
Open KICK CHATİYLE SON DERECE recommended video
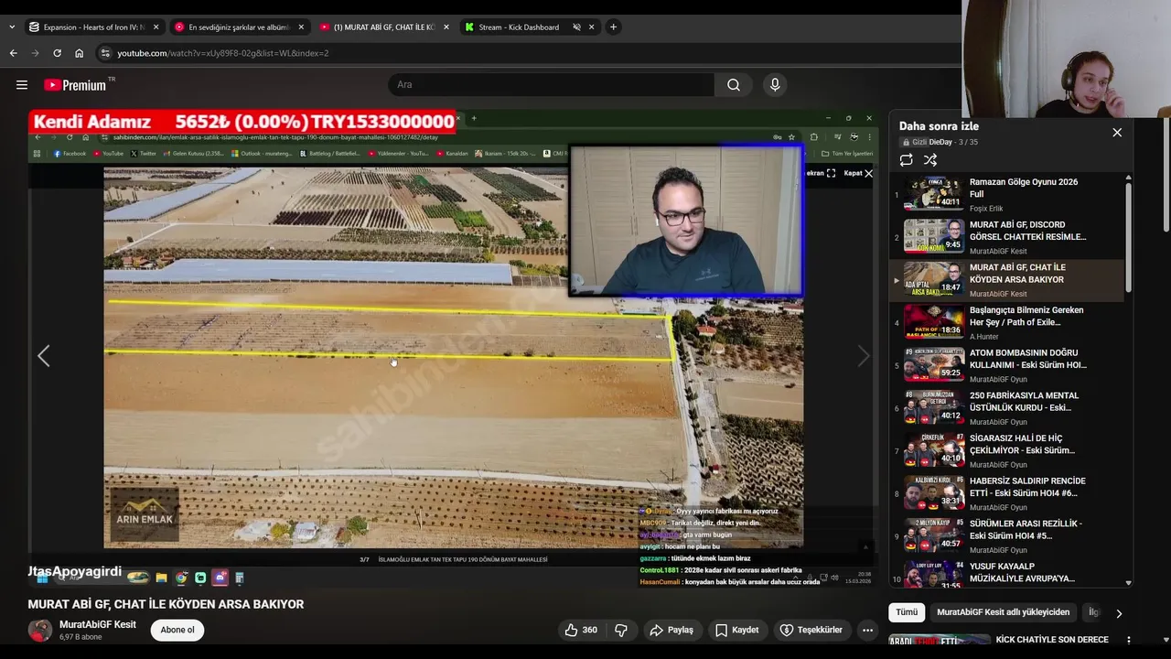click(x=1052, y=640)
